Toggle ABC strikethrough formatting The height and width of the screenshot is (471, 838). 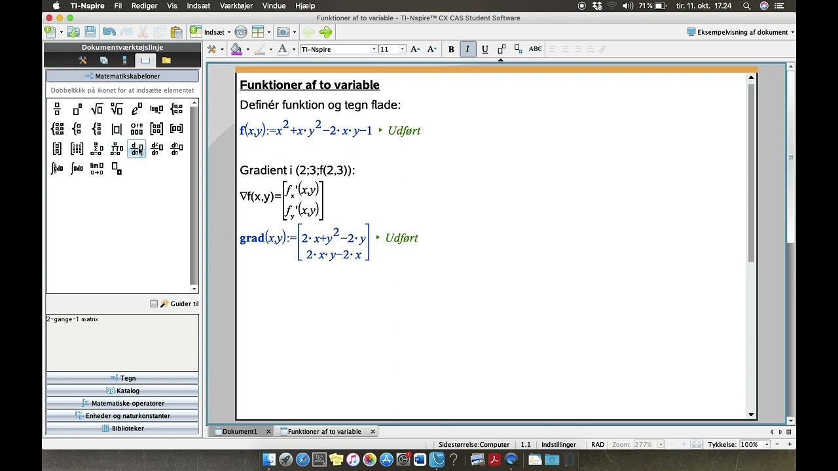[x=535, y=49]
